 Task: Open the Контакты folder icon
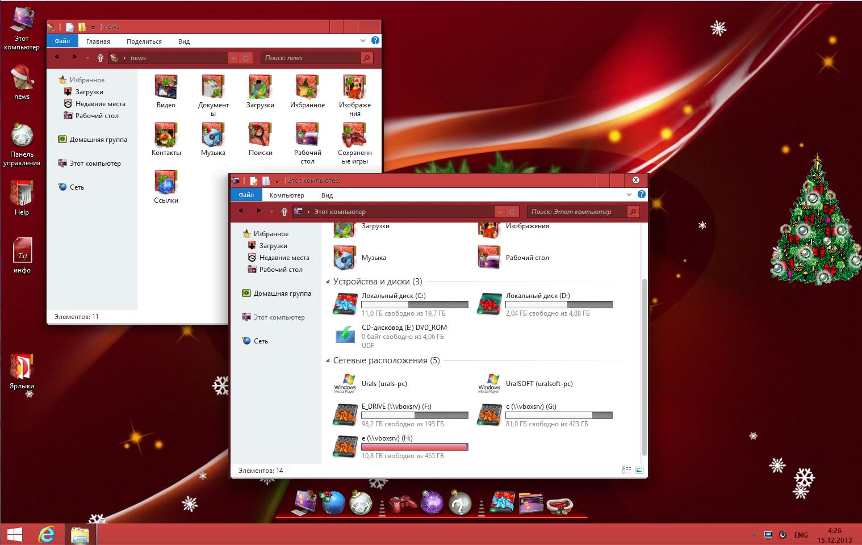click(166, 138)
